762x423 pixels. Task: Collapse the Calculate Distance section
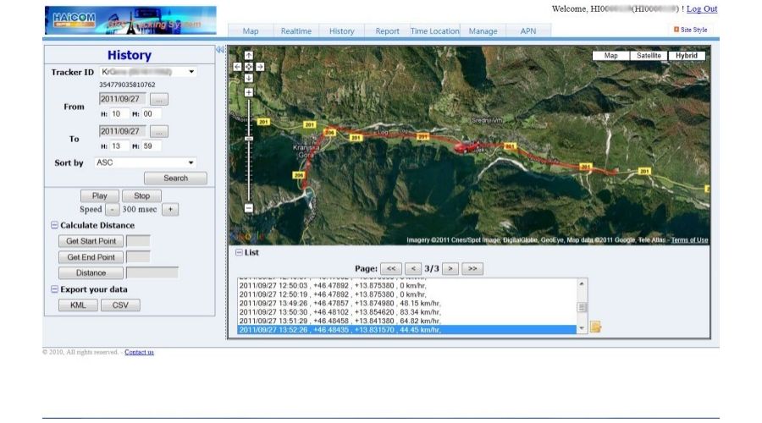[x=55, y=226]
